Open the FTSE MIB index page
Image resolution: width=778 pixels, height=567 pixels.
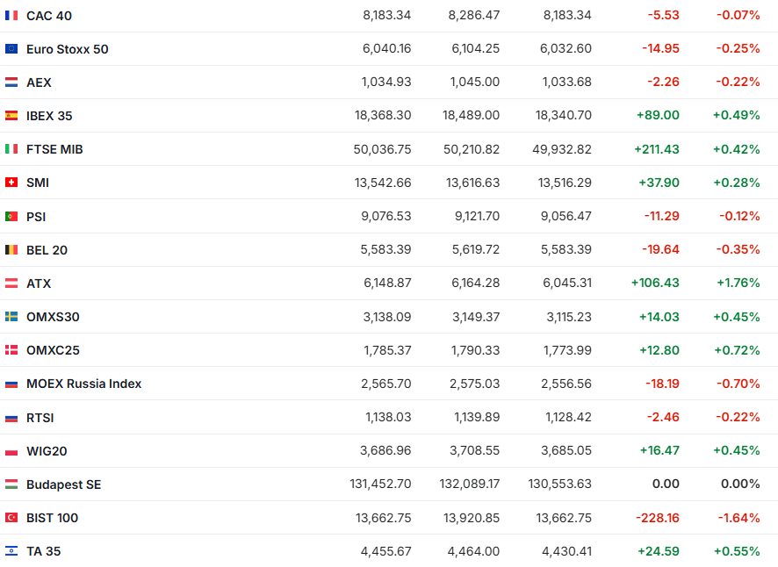click(x=54, y=149)
